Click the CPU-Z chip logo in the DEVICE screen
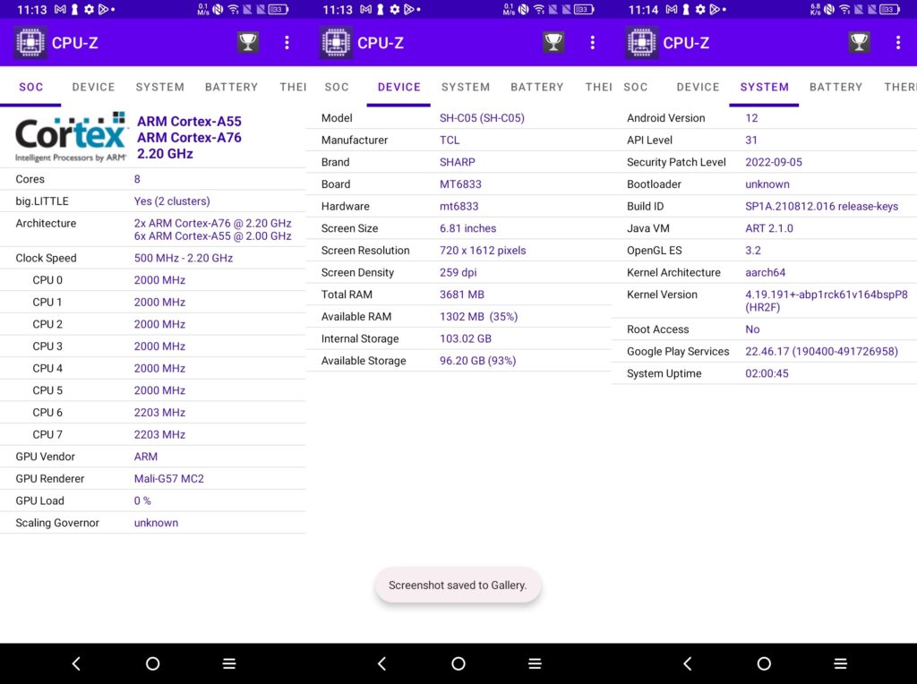The height and width of the screenshot is (684, 917). click(336, 42)
